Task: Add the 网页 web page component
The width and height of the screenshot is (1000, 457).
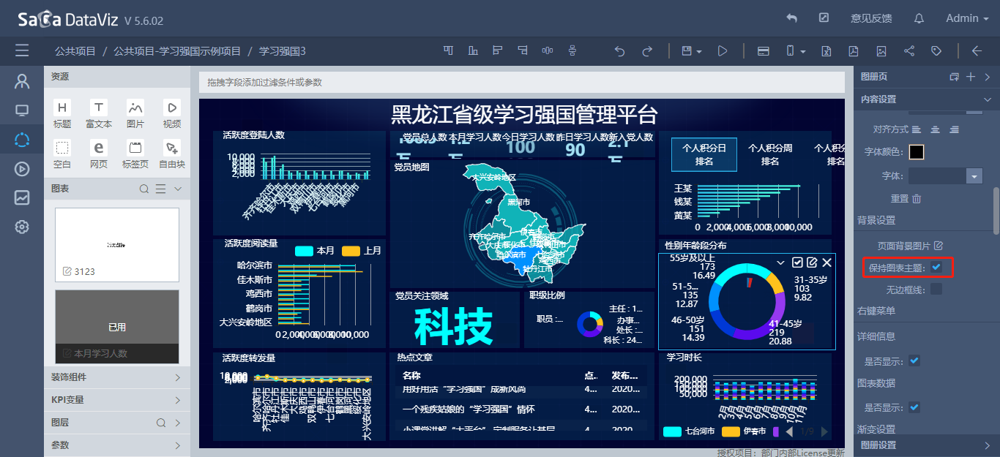Action: (x=99, y=154)
